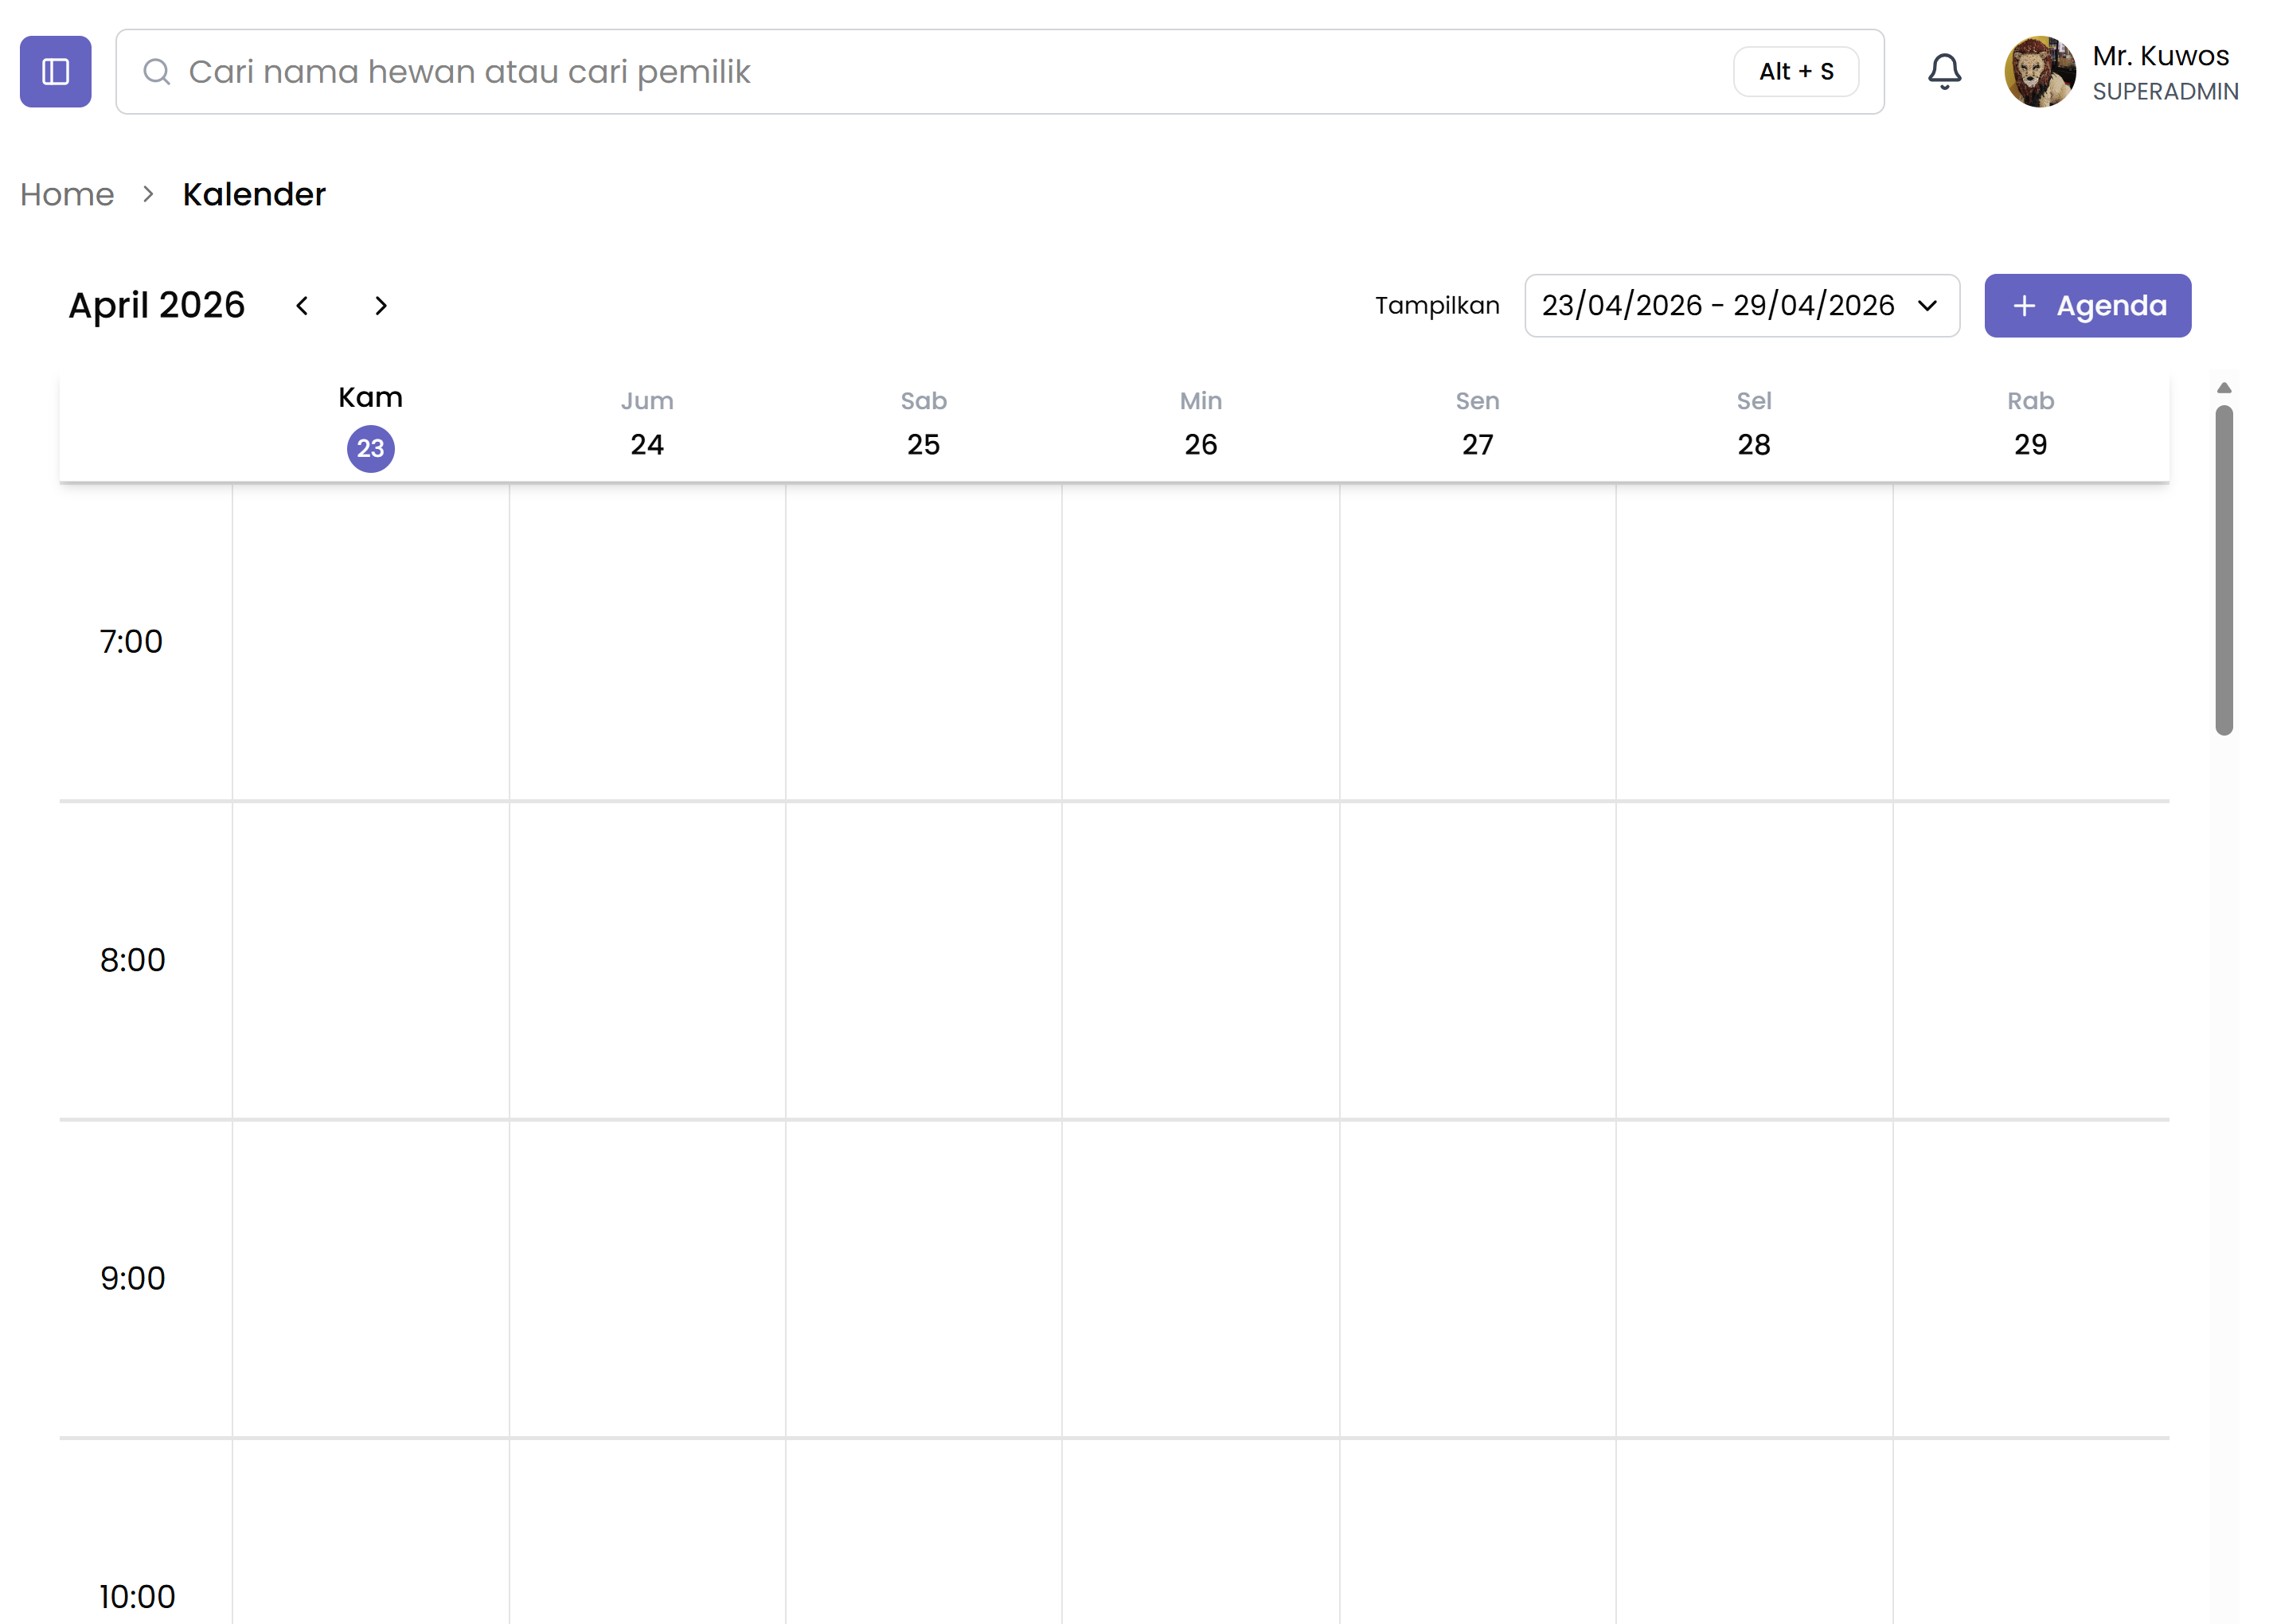Open Mr. Kuwos profile avatar
Screen dimensions: 2273x1624
(2039, 71)
